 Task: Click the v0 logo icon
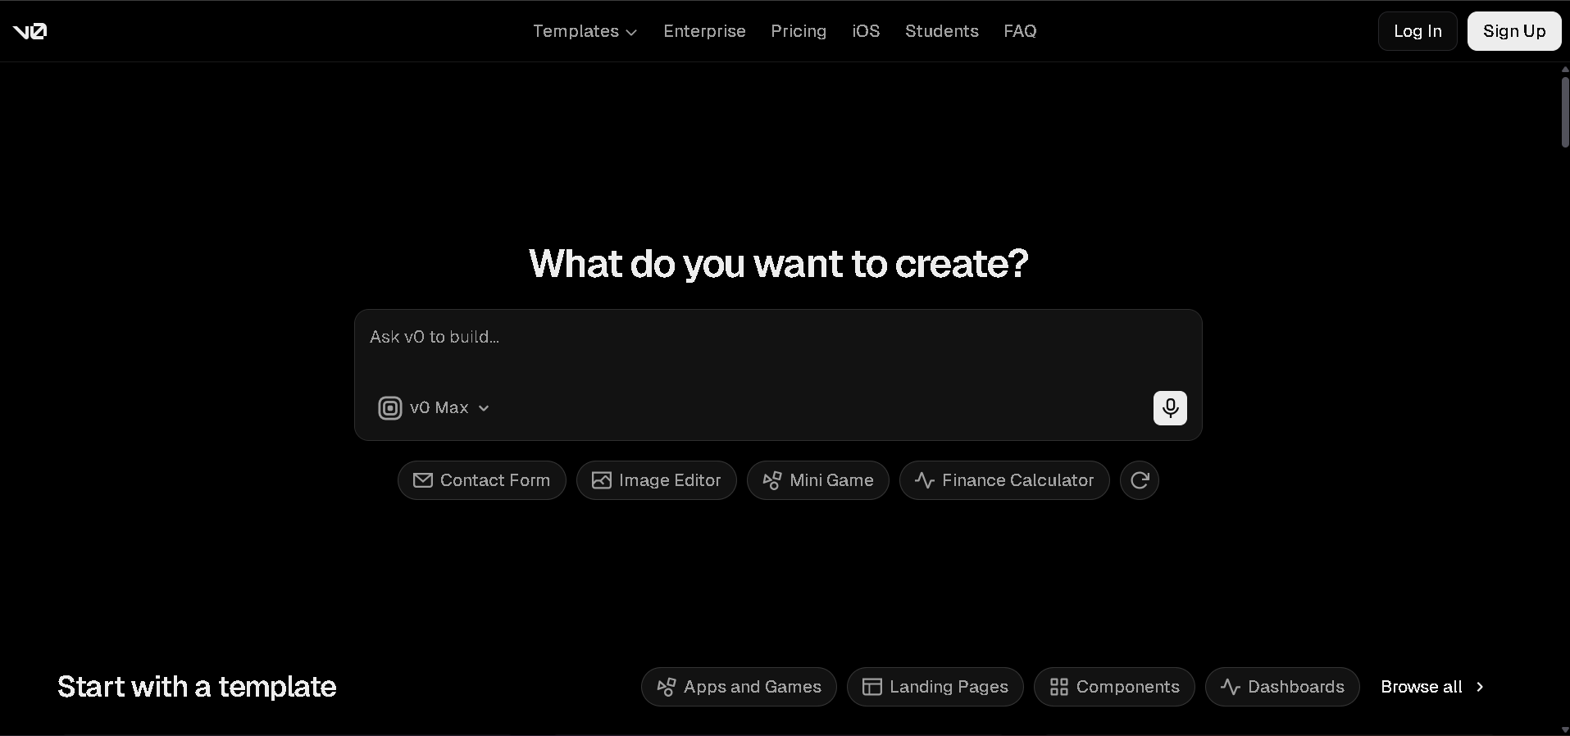30,31
